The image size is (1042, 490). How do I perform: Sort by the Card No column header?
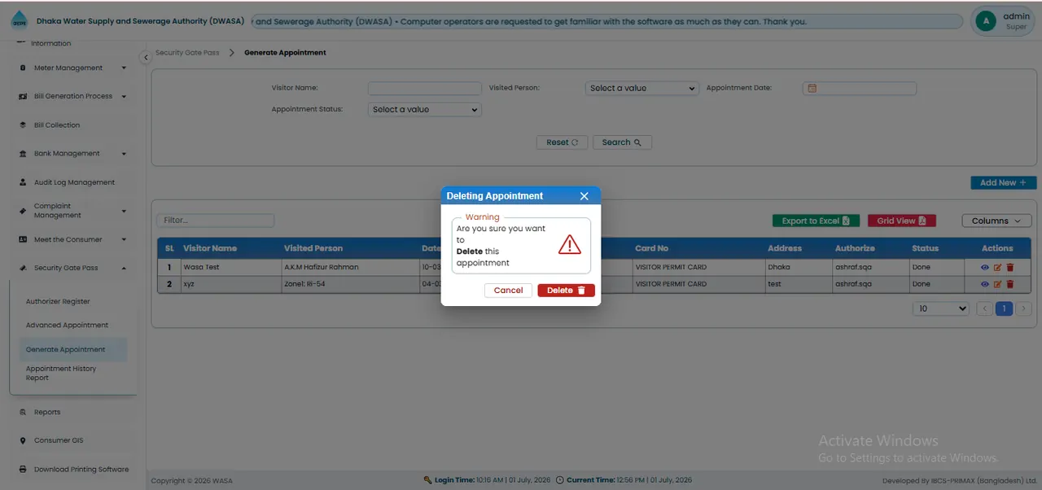coord(651,248)
